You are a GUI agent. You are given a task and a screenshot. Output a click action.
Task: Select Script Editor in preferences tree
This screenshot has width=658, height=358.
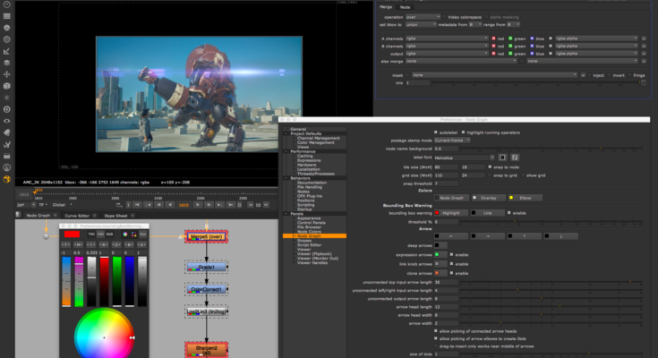pos(309,245)
